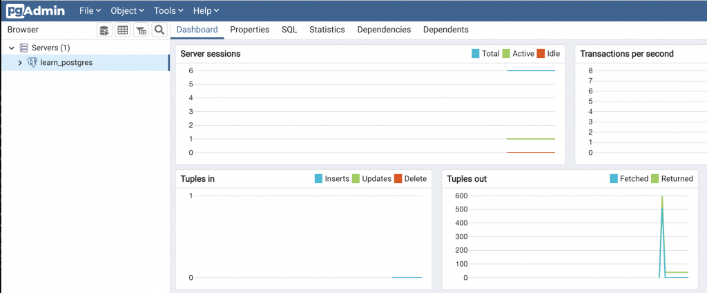This screenshot has height=293, width=707.
Task: Click the Tuples in chart title
Action: [197, 179]
